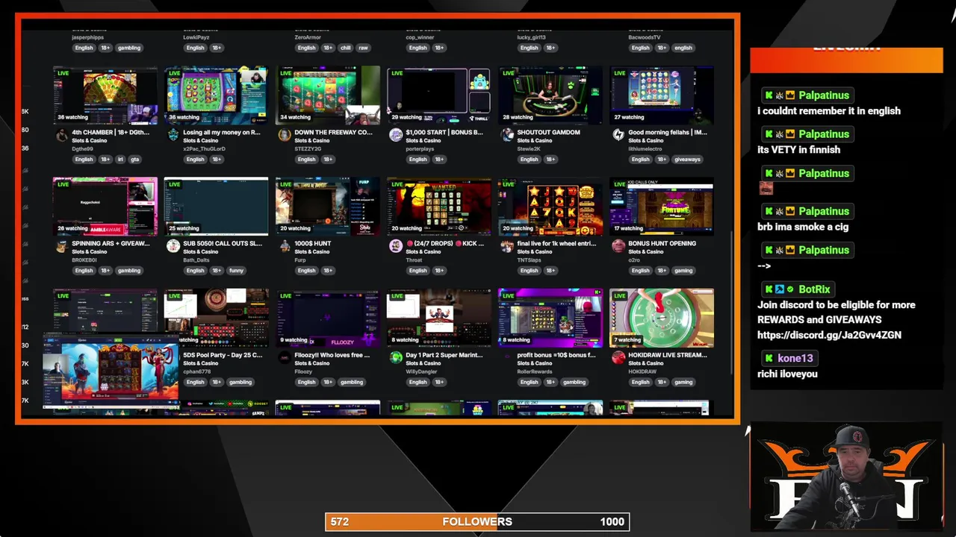The width and height of the screenshot is (956, 537).
Task: Open the '$1,000 START | BONUS' stream title
Action: (444, 132)
